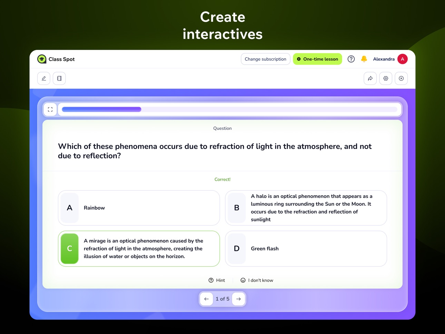Viewport: 445px width, 334px height.
Task: Click the share arrow icon
Action: [x=370, y=78]
